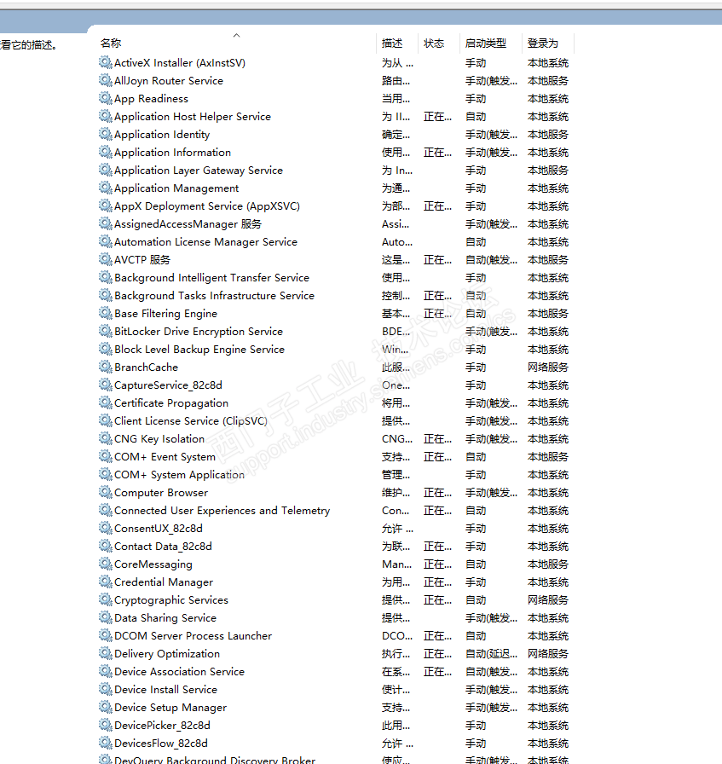Click the Credential Manager gear icon
This screenshot has width=722, height=764.
click(x=105, y=582)
